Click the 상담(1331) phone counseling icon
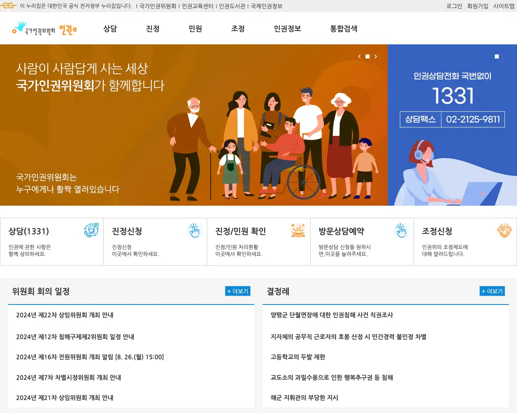The image size is (517, 413). (x=91, y=230)
